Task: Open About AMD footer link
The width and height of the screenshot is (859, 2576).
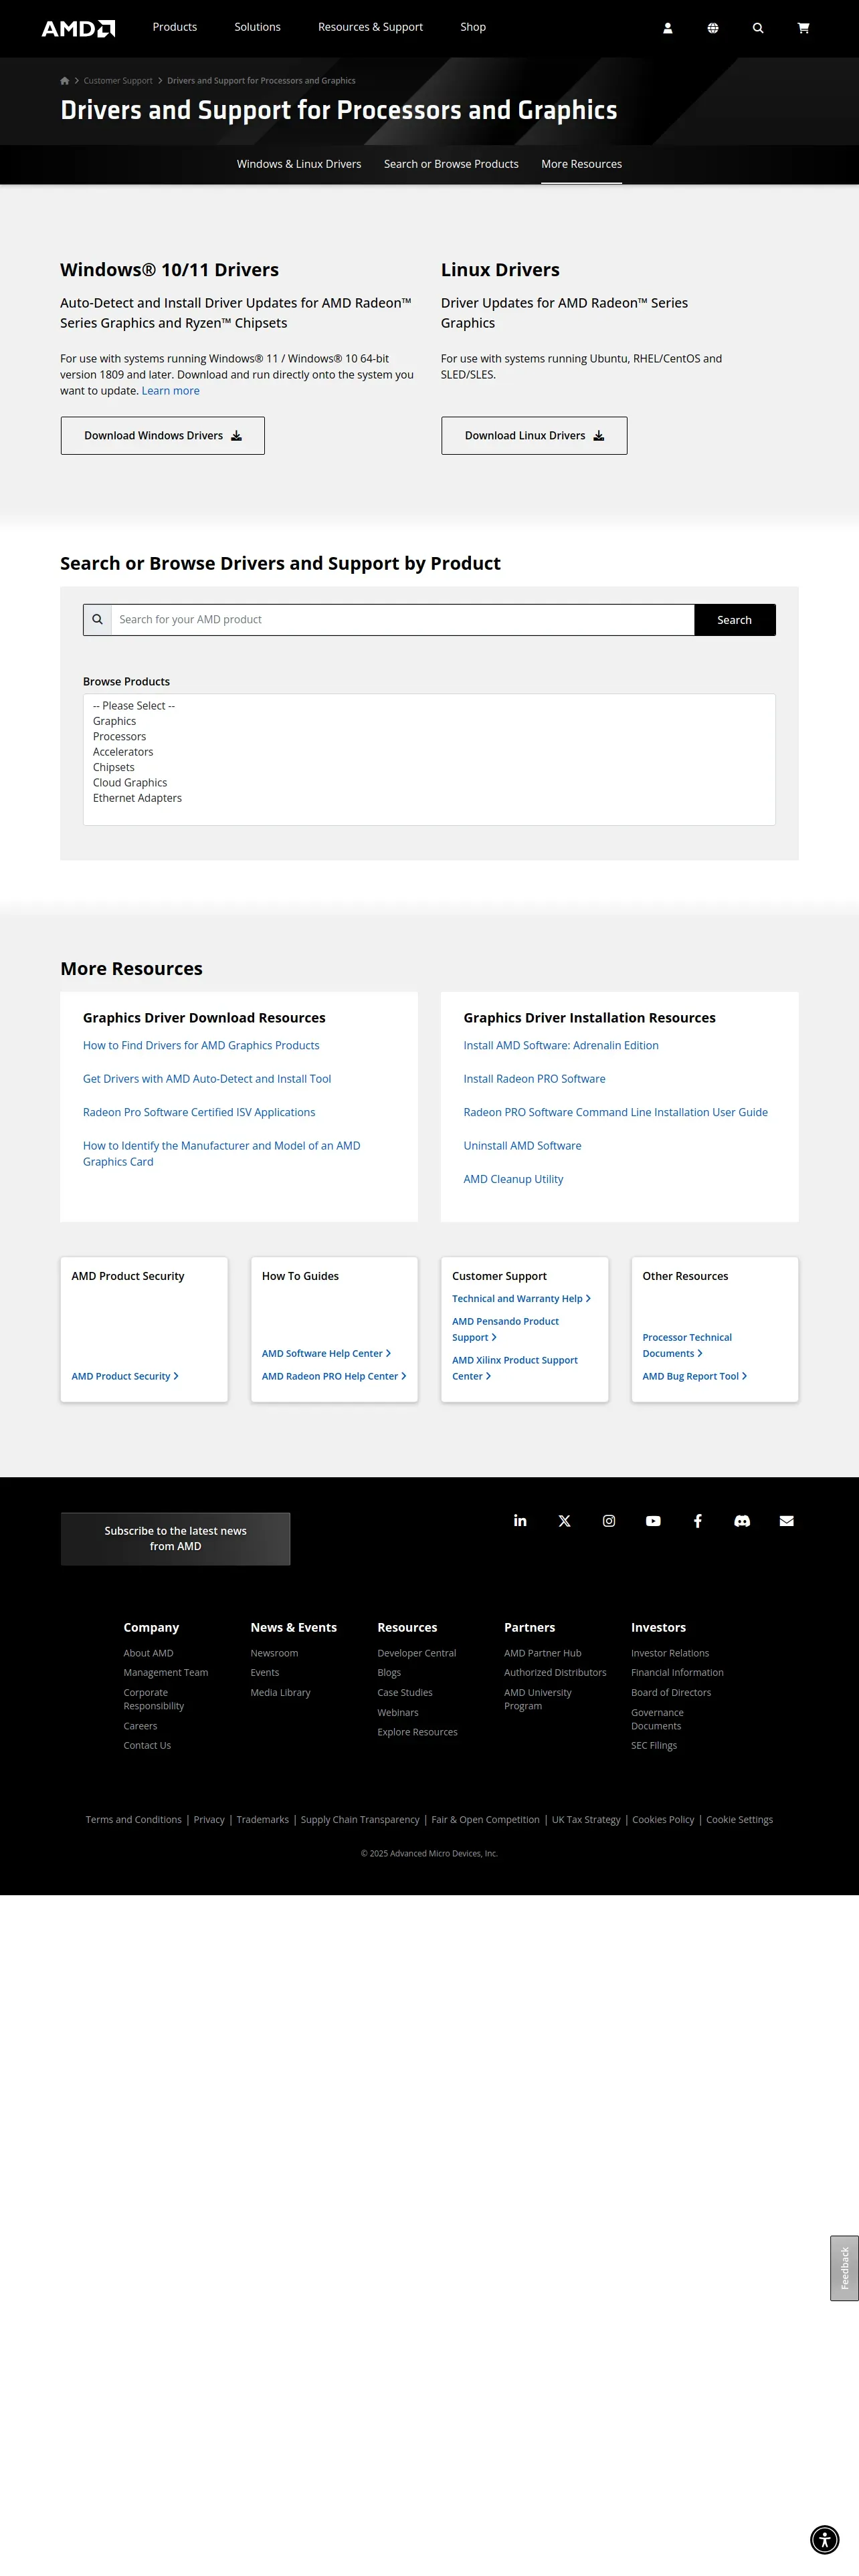Action: [x=148, y=1653]
